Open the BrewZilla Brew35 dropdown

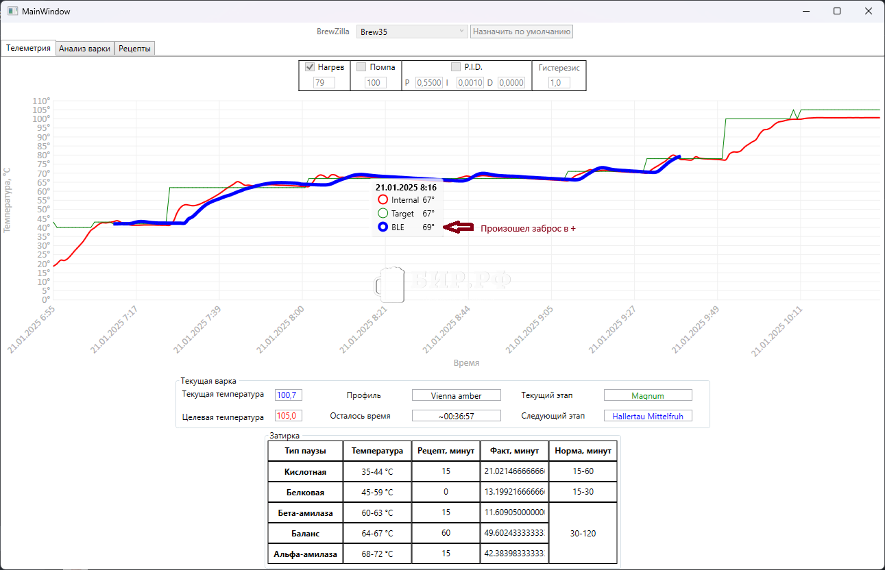tap(413, 32)
